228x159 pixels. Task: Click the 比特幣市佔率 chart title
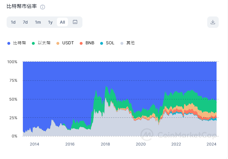(22, 6)
